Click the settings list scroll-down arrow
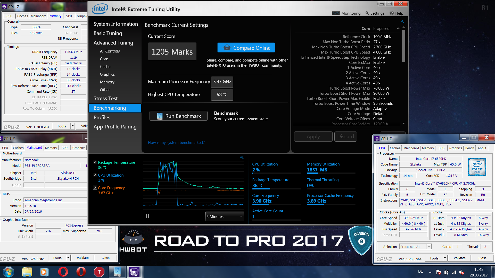This screenshot has width=495, height=278. [x=404, y=124]
